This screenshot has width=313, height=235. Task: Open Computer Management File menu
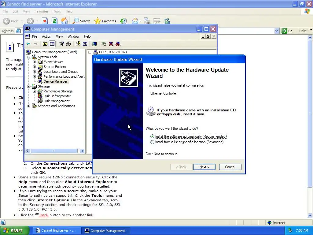(x=35, y=36)
